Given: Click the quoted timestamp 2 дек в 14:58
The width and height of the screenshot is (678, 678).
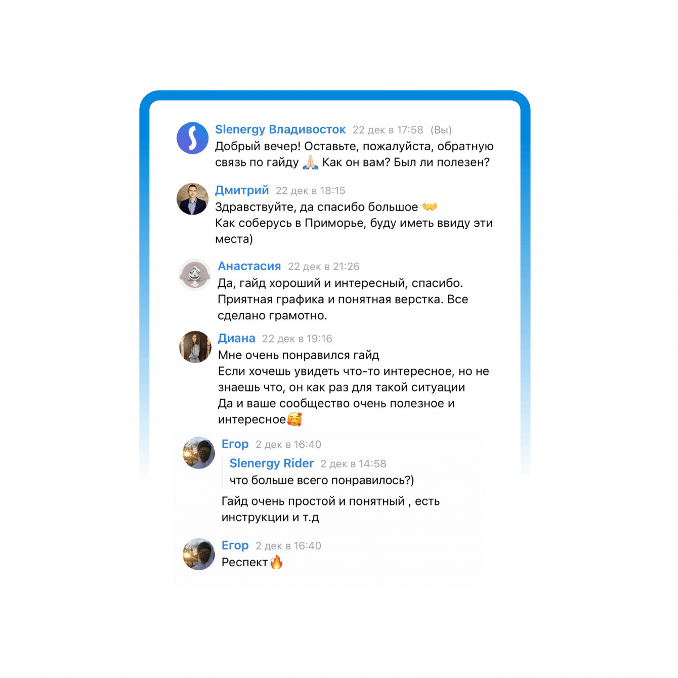Looking at the screenshot, I should click(354, 464).
